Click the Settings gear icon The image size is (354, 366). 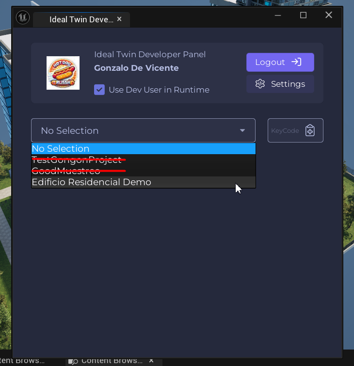(260, 84)
